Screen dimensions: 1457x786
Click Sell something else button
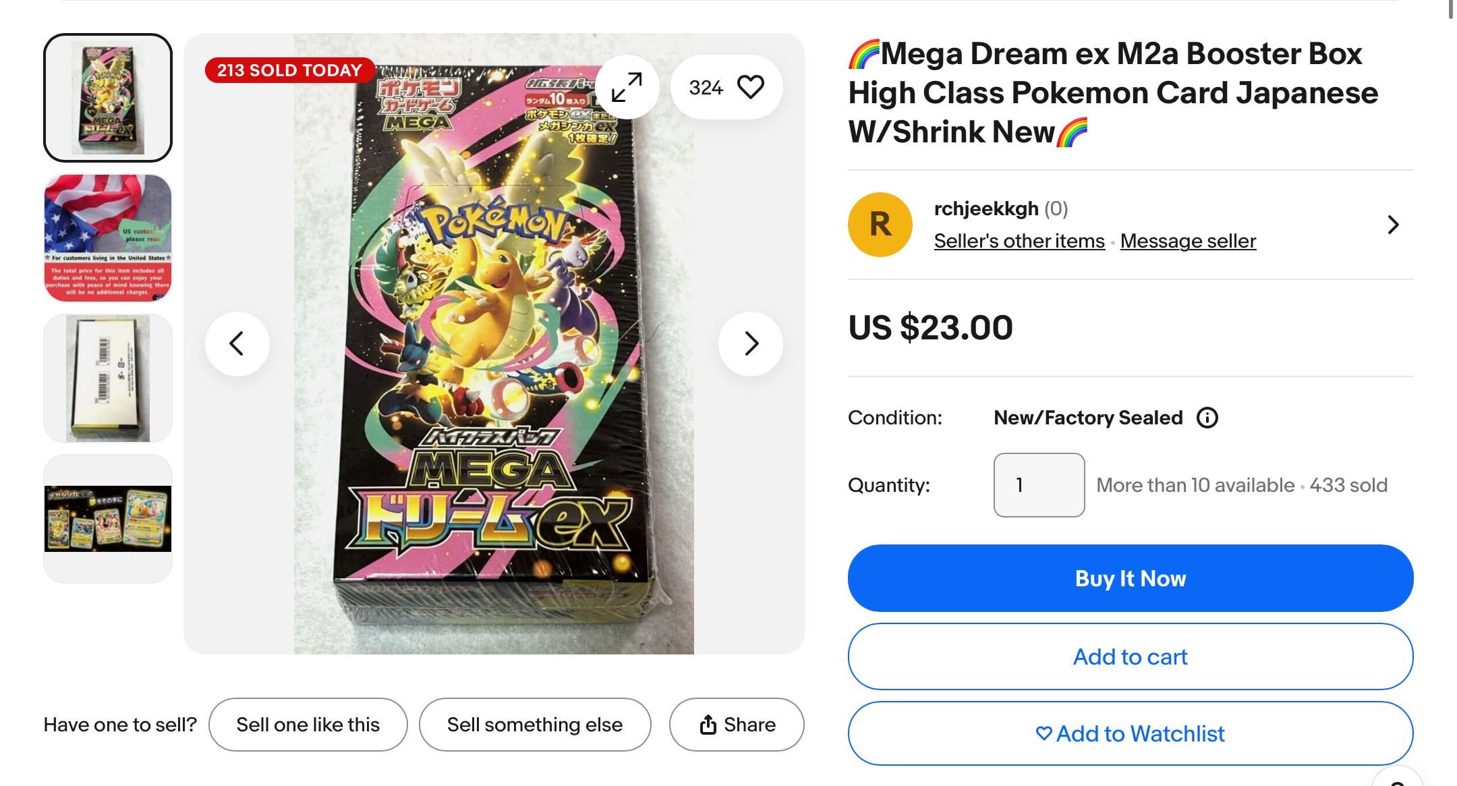534,725
